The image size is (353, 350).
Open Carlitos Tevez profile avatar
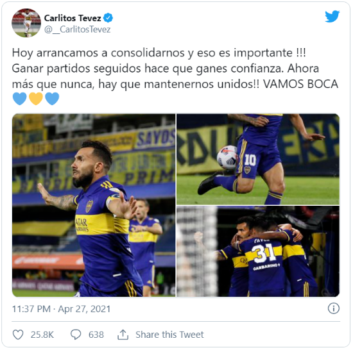point(26,22)
